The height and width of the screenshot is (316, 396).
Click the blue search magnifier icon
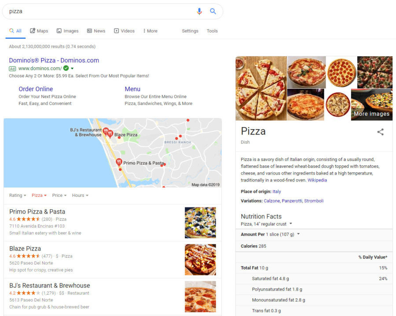[x=213, y=11]
